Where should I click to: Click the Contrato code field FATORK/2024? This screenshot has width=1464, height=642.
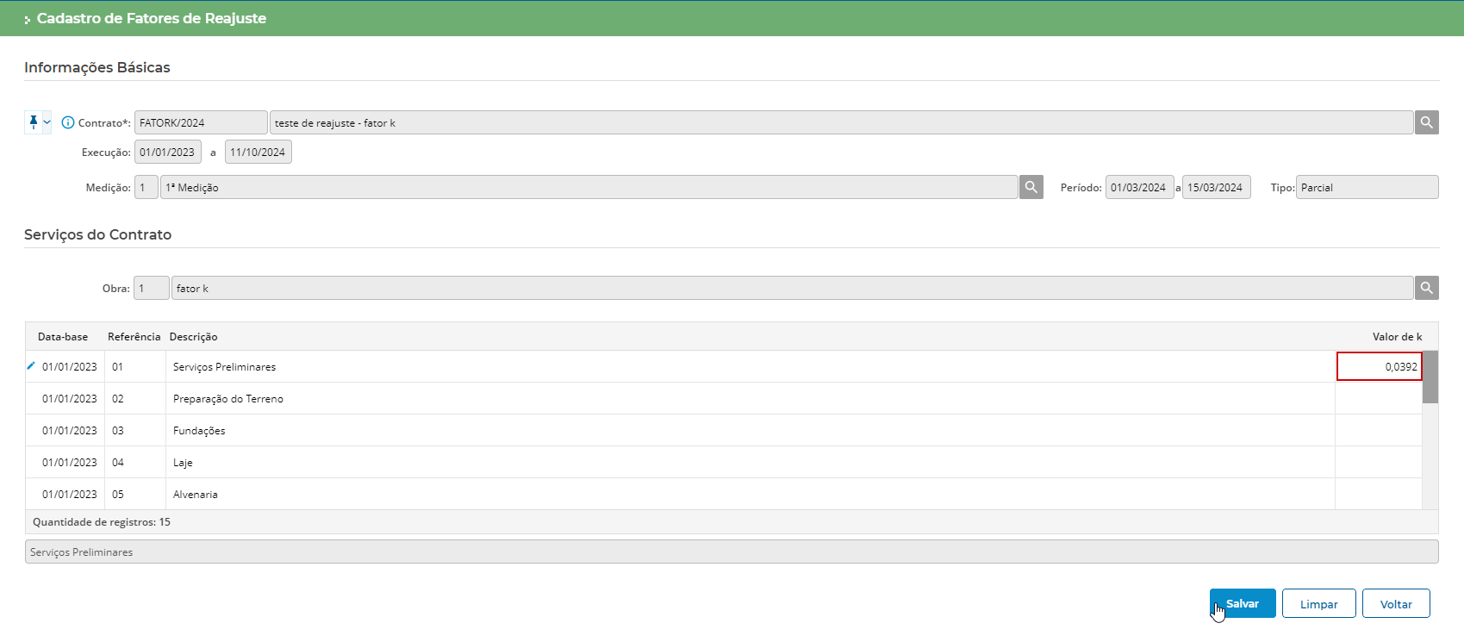pos(200,122)
